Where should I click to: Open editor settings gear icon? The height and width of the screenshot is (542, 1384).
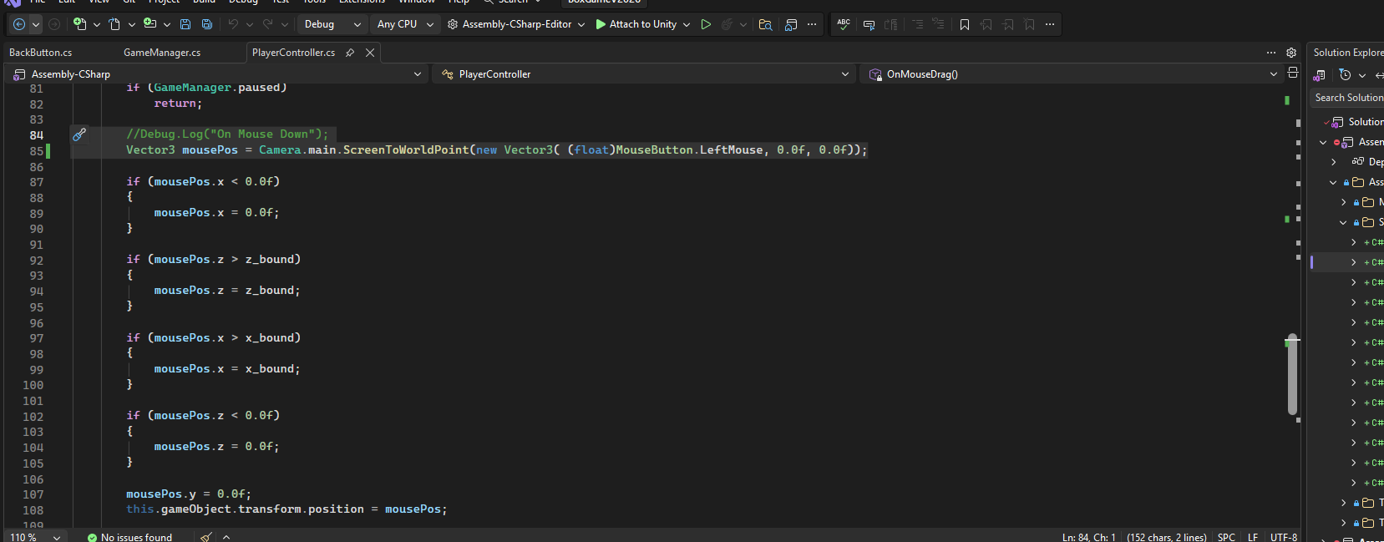(x=1291, y=52)
